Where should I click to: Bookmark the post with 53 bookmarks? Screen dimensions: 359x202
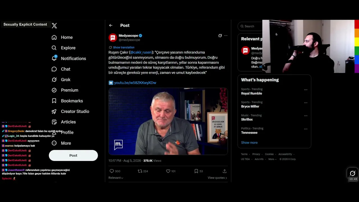(x=196, y=171)
